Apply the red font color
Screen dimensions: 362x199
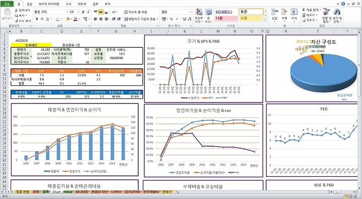tap(75, 19)
